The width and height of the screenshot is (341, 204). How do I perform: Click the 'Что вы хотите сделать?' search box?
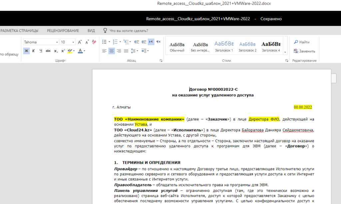tap(129, 31)
